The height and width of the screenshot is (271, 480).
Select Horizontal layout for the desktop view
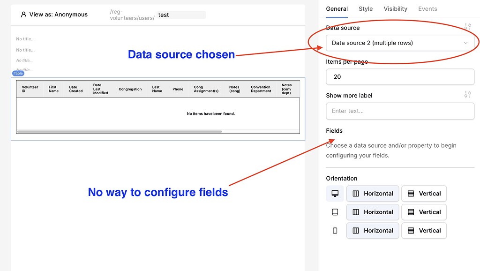pyautogui.click(x=373, y=193)
